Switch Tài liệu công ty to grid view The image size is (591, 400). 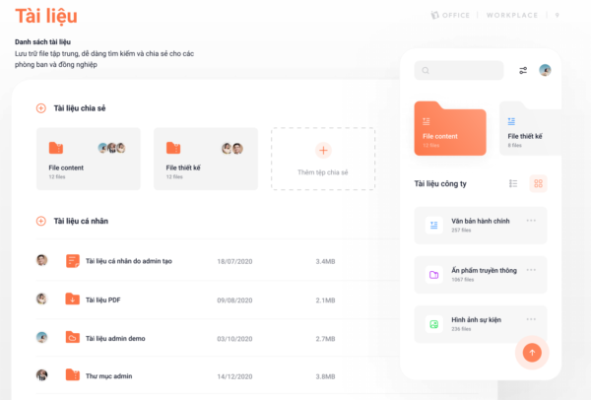click(x=538, y=183)
